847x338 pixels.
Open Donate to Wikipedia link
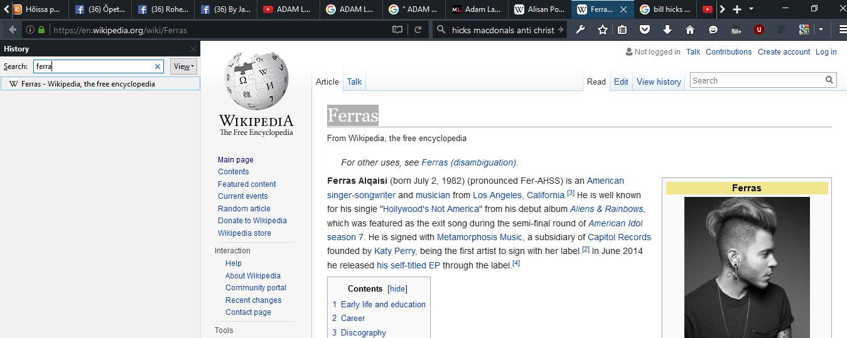coord(252,221)
